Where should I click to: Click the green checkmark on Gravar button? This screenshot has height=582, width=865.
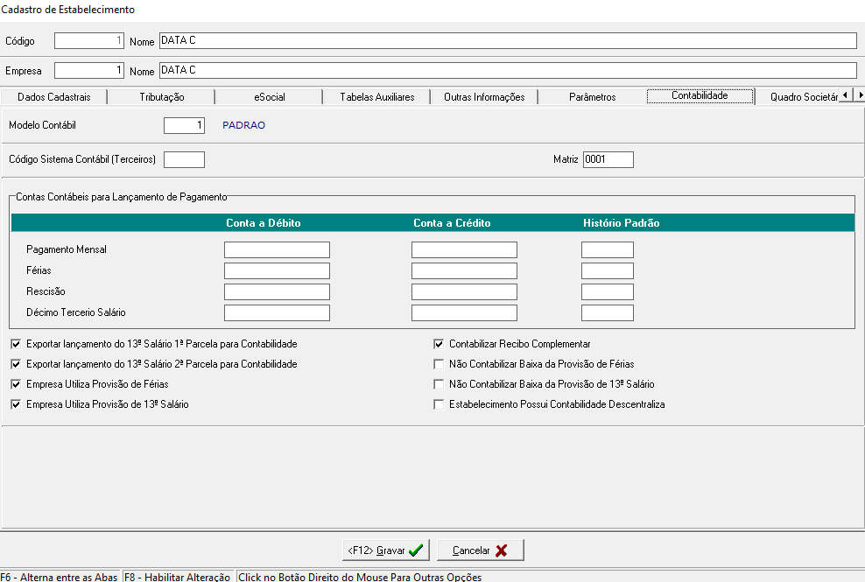[416, 550]
